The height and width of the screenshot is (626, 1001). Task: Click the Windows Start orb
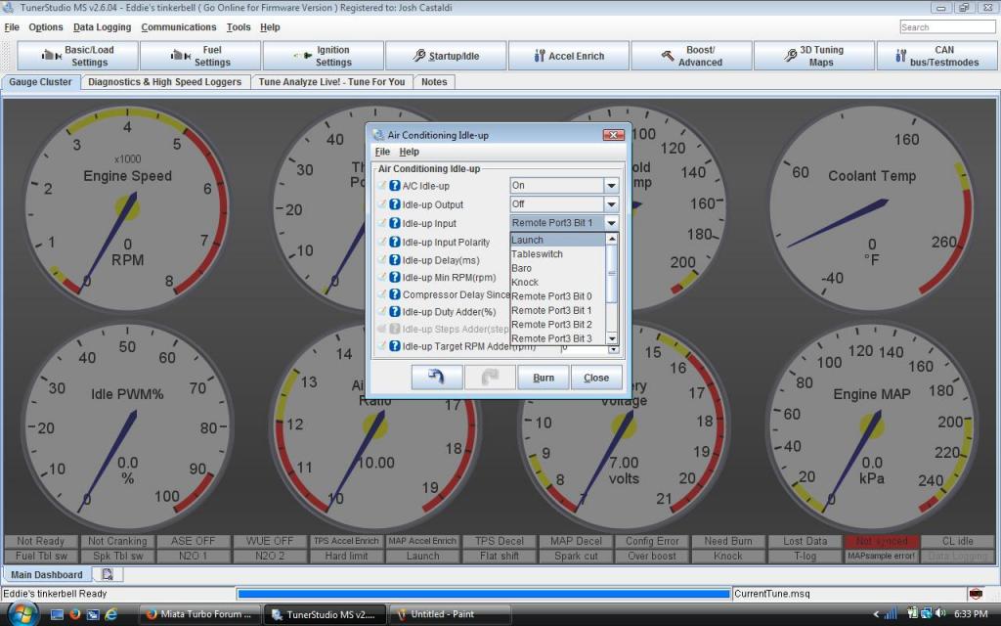23,614
